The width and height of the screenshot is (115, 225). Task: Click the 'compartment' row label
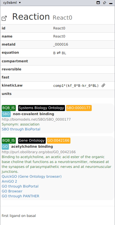[15, 61]
